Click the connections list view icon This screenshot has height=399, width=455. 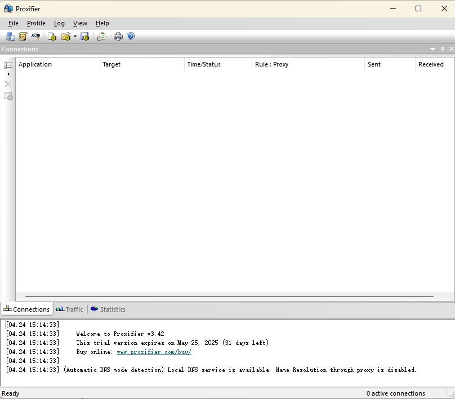(x=8, y=65)
